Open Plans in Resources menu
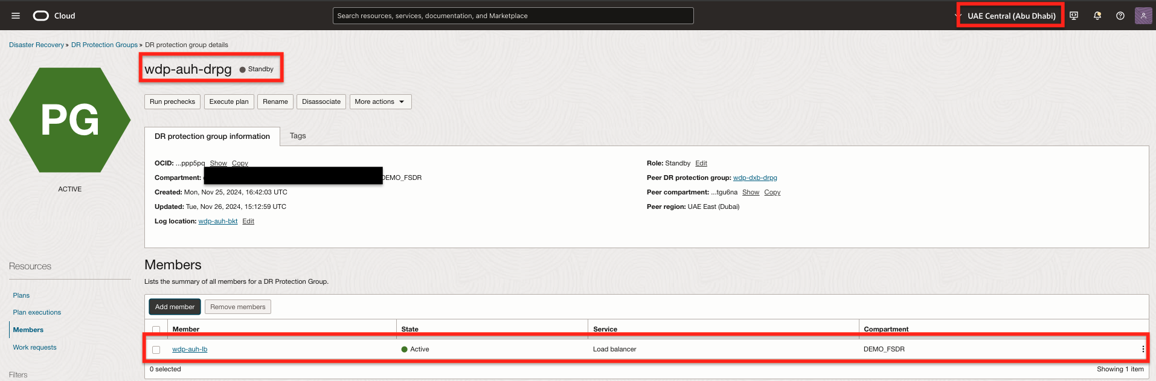Screen dimensions: 1156x381 pyautogui.click(x=21, y=295)
